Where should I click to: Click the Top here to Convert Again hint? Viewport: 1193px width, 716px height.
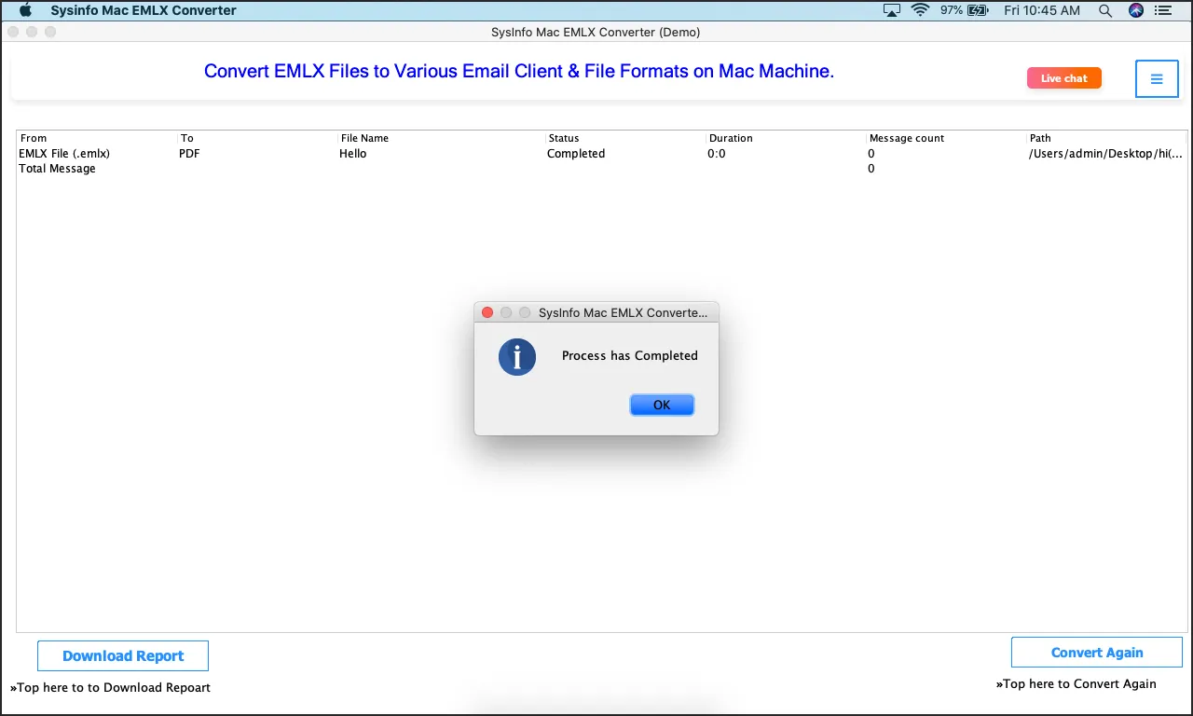click(x=1076, y=684)
